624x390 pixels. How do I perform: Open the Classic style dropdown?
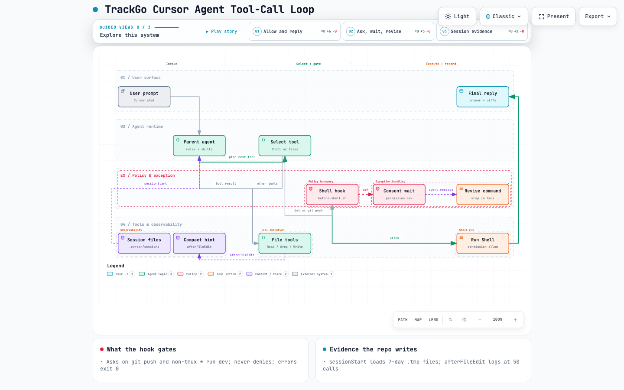(504, 16)
